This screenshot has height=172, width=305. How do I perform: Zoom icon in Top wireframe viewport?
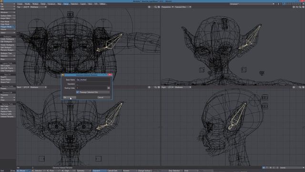(155, 7)
